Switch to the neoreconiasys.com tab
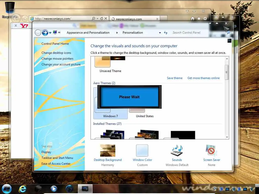The height and width of the screenshot is (194, 259). pos(135,19)
